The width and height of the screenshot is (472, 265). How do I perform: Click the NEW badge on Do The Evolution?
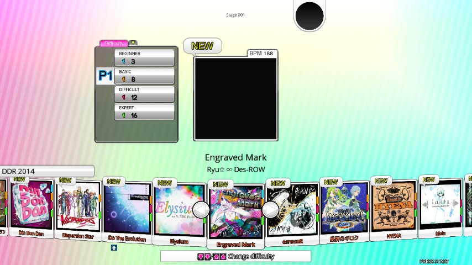point(114,182)
